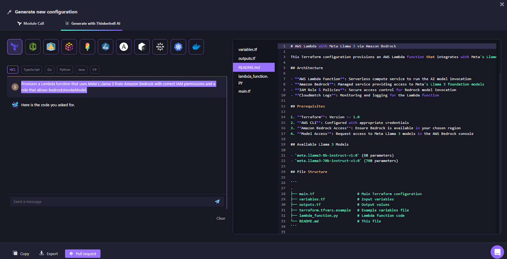The height and width of the screenshot is (259, 507).
Task: Click the Pull request button
Action: [x=83, y=254]
